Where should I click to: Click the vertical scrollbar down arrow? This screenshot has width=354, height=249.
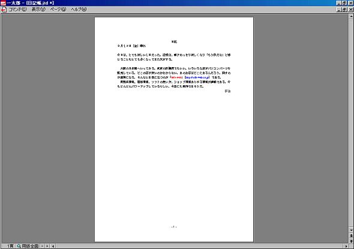pos(351,230)
